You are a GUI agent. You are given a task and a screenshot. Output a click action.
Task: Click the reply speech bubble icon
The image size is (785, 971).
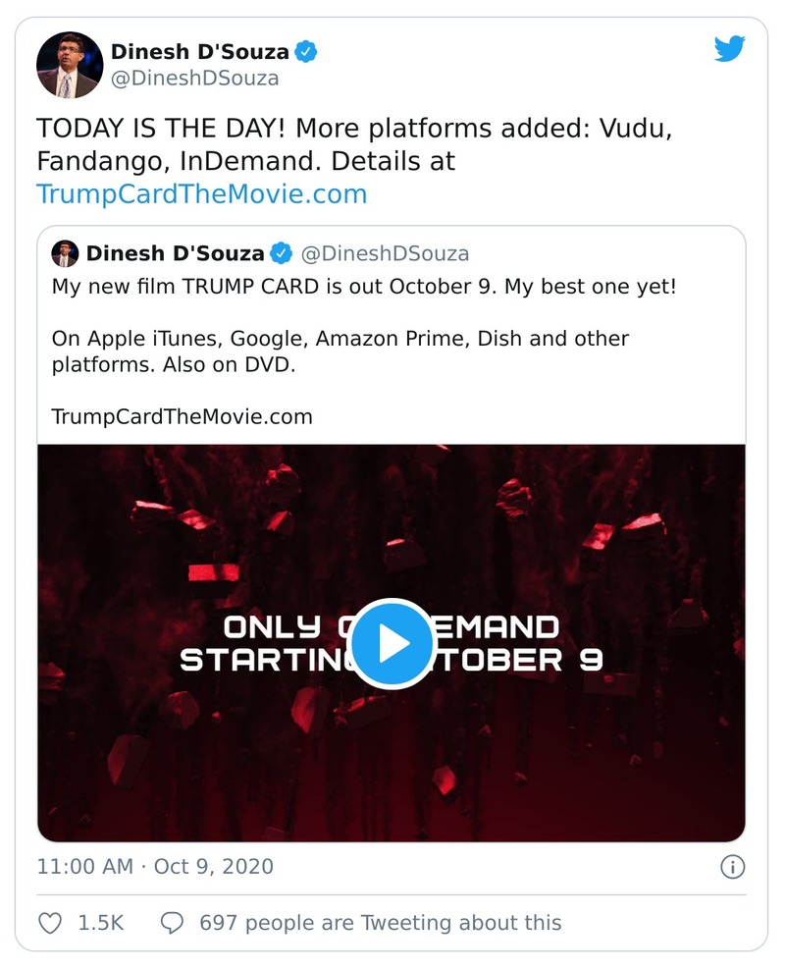click(172, 923)
